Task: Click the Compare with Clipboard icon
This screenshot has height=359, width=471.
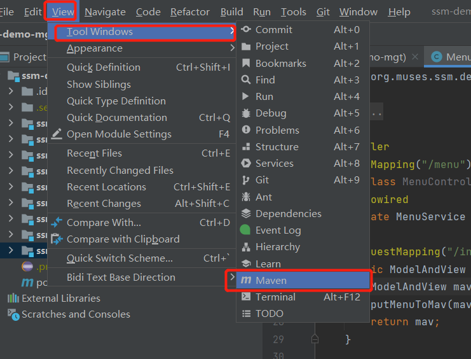Action: tap(57, 239)
